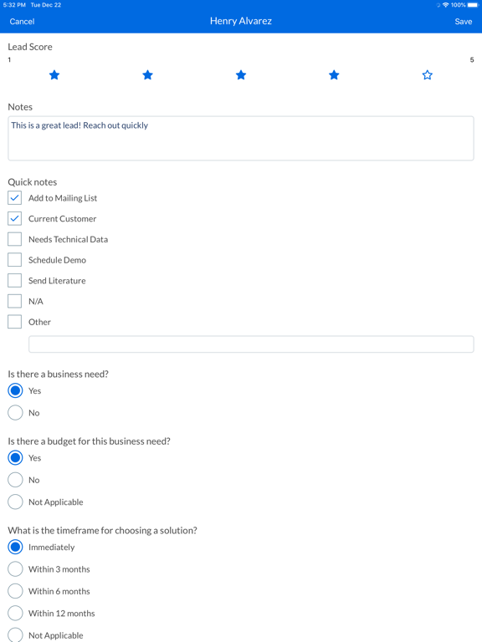Select No for business need

pyautogui.click(x=15, y=413)
